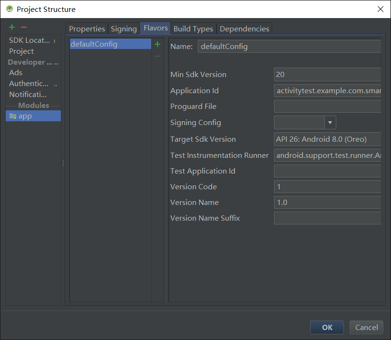
Task: Open the Signing Config dropdown arrow
Action: pyautogui.click(x=330, y=123)
